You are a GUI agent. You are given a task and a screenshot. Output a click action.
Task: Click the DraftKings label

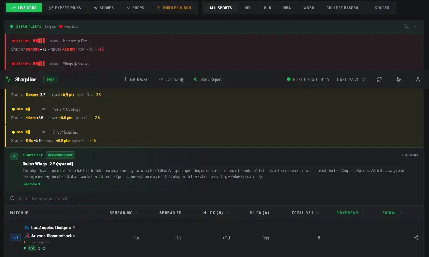pyautogui.click(x=409, y=155)
